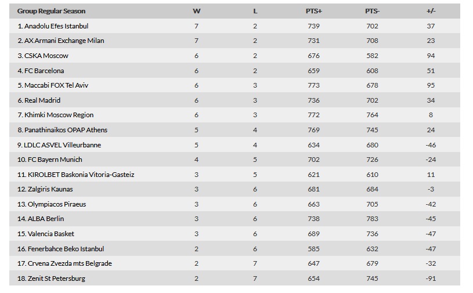Sort by the L column header
The height and width of the screenshot is (293, 473).
255,11
